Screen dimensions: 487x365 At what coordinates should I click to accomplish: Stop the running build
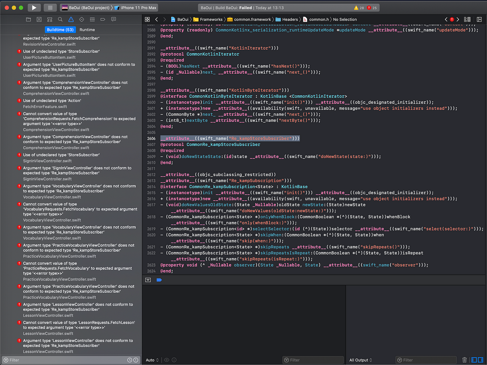pos(50,8)
